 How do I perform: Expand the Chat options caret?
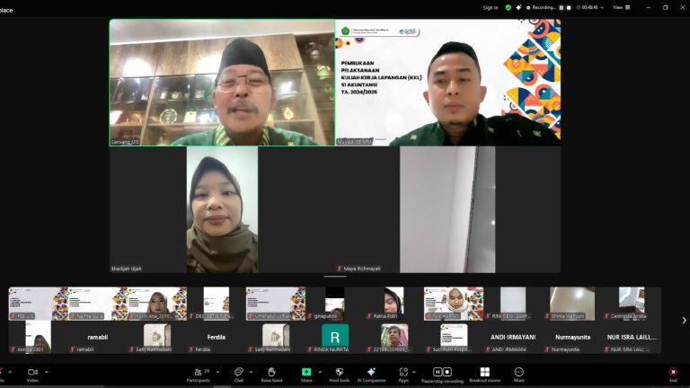pos(251,372)
